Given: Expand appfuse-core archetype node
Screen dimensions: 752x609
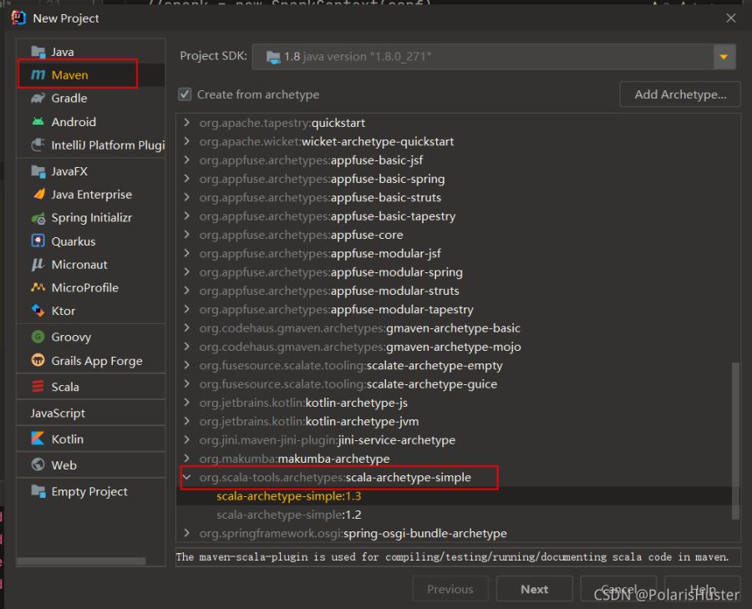Looking at the screenshot, I should click(187, 235).
